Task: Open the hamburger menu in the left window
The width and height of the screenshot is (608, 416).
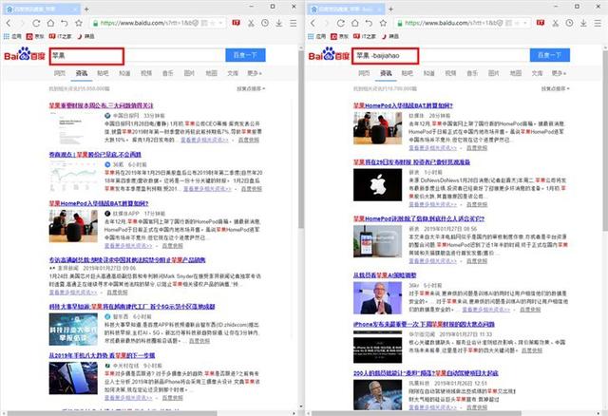Action: 294,23
